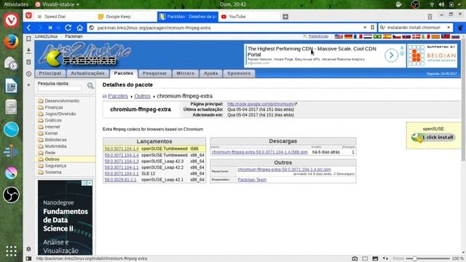Image resolution: width=466 pixels, height=262 pixels.
Task: Select the Brazilian flag language
Action: pyautogui.click(x=377, y=36)
